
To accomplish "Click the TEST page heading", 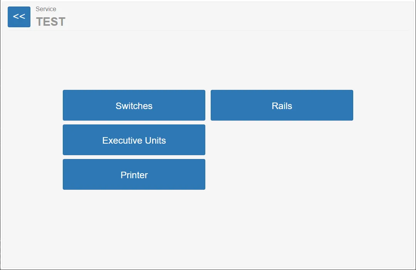I will pos(51,22).
